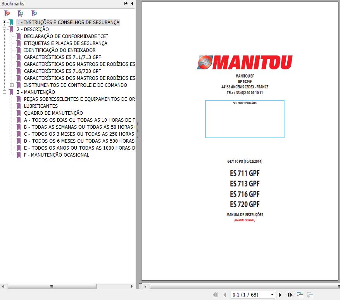Open bookmark '1 - INSTRUÇÕES E CONSELHOS DE SEGURANÇA'
The height and width of the screenshot is (300, 340).
[x=68, y=22]
